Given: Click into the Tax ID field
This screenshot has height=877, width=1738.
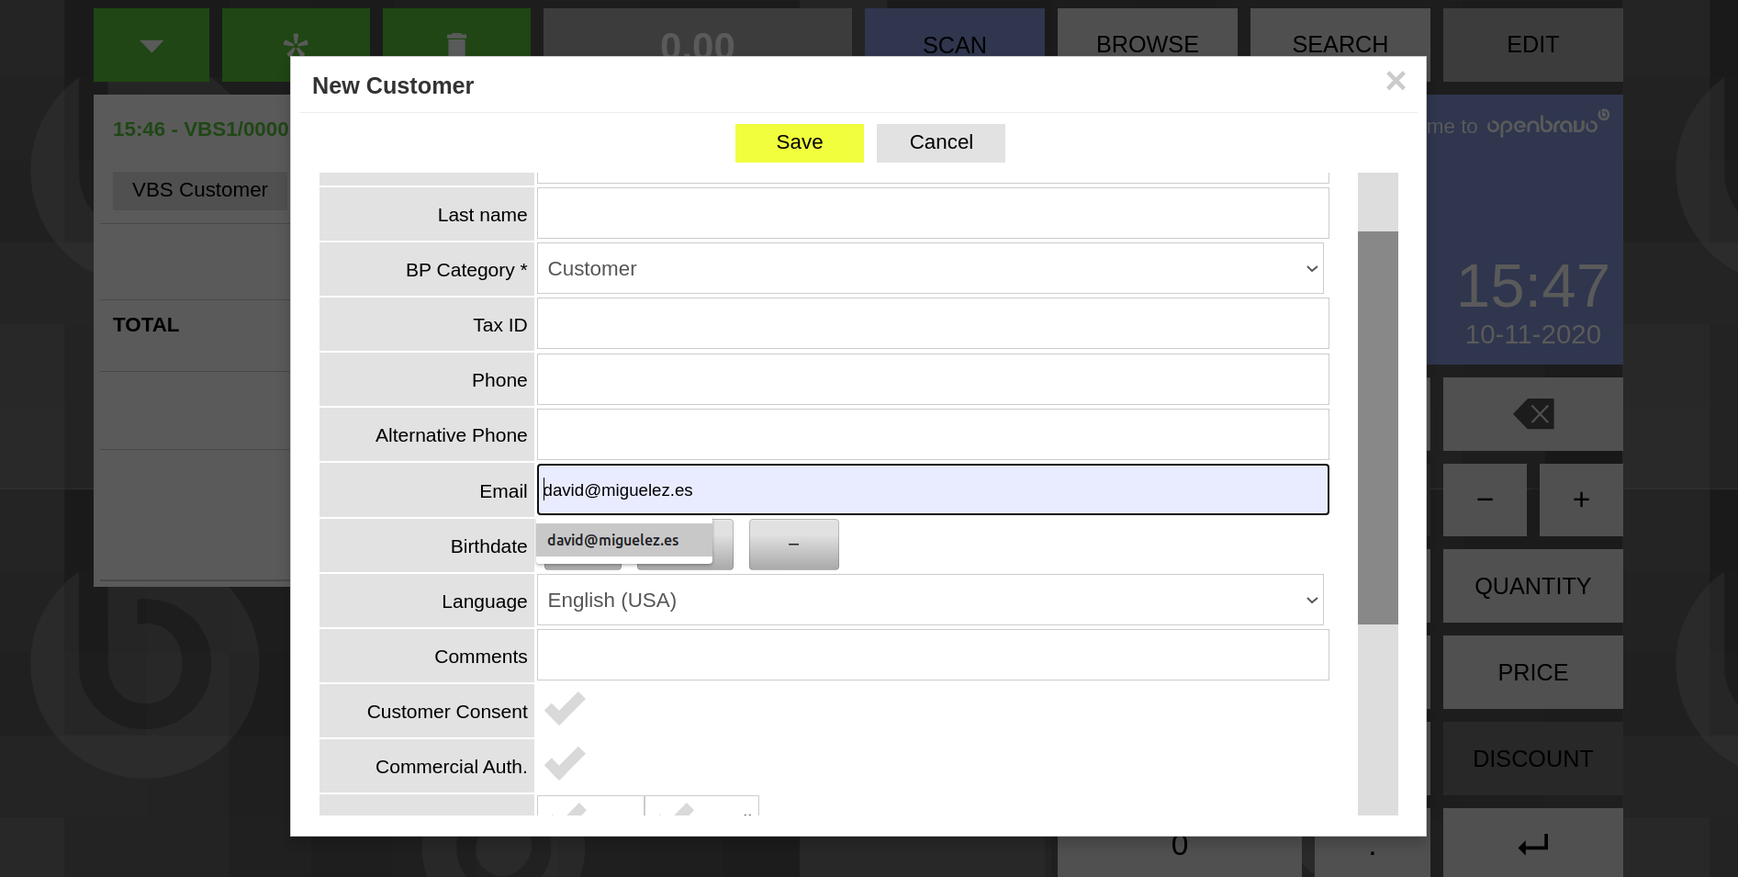Looking at the screenshot, I should coord(932,324).
